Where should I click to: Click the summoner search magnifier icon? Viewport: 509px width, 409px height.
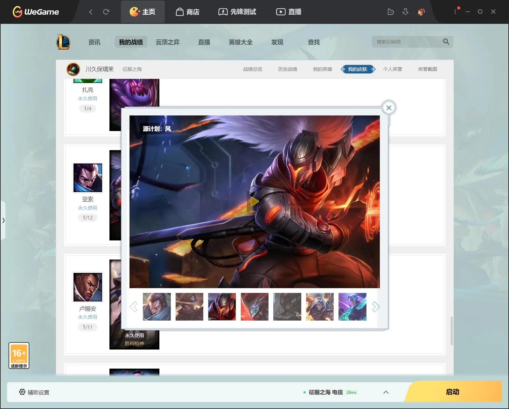click(446, 42)
